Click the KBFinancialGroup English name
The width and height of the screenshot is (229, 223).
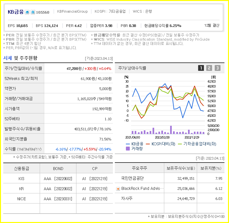[73, 11]
